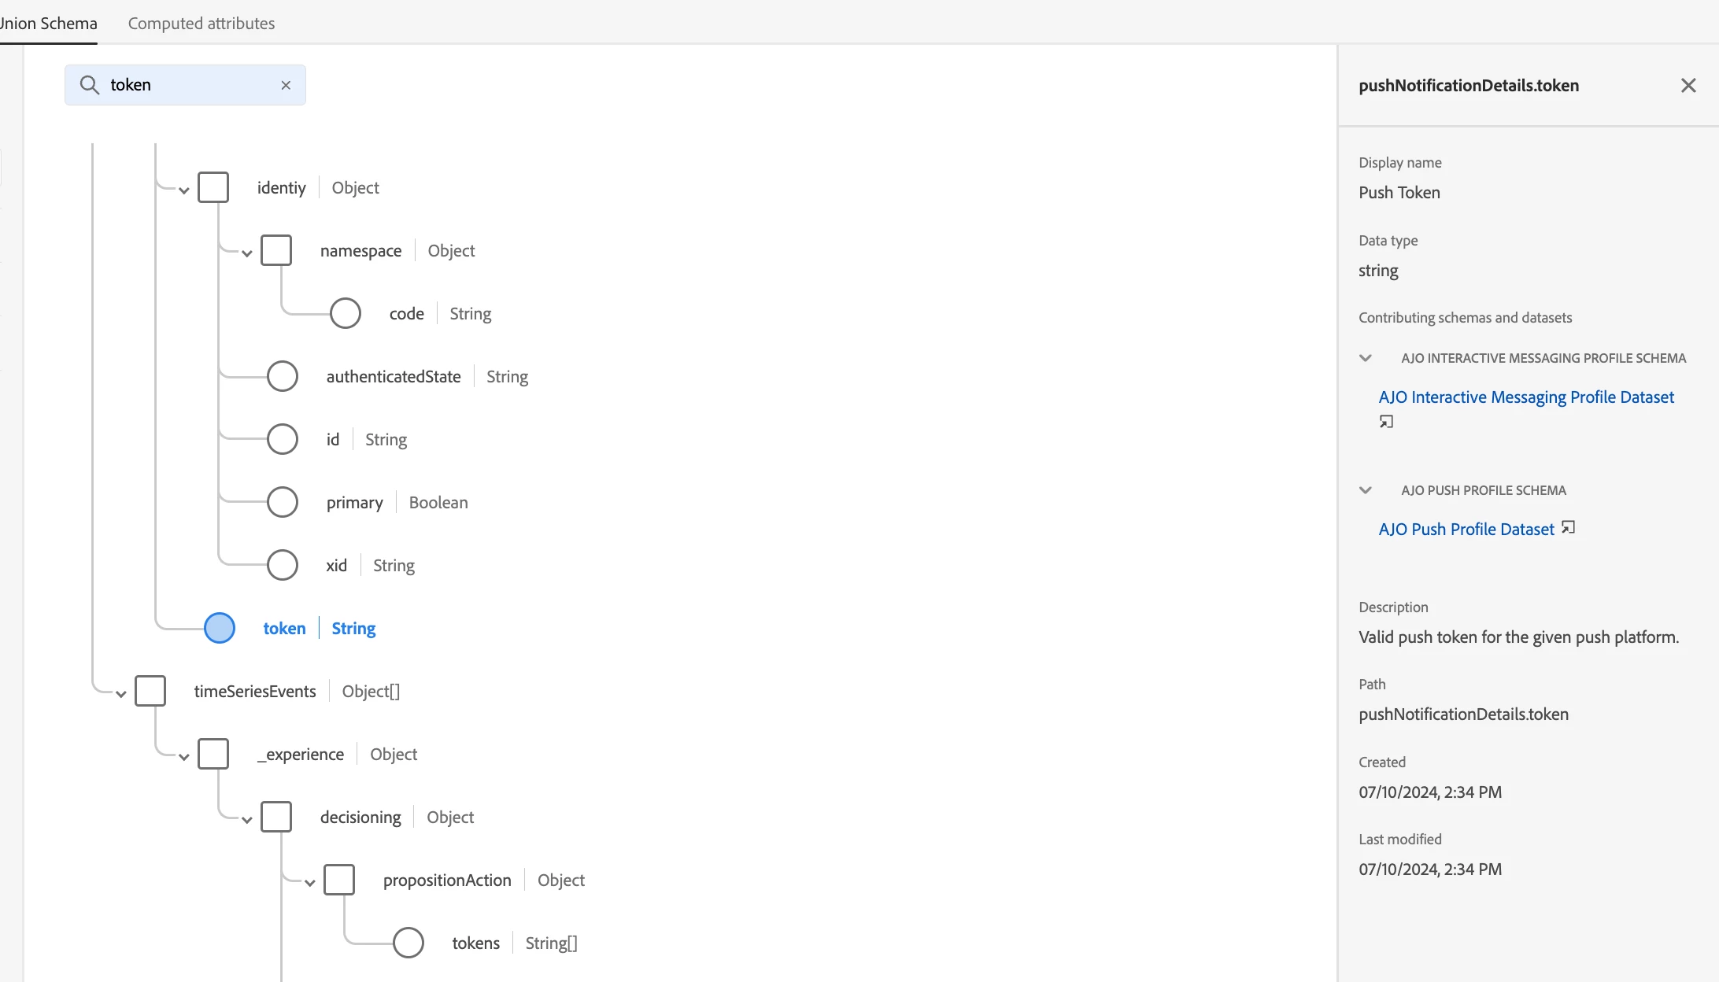The width and height of the screenshot is (1719, 982).
Task: Collapse the AJO Push Profile Schema section
Action: tap(1366, 490)
